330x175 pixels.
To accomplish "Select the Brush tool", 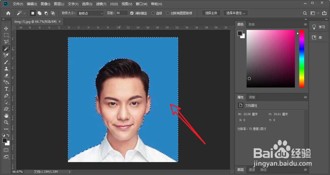I will point(6,62).
